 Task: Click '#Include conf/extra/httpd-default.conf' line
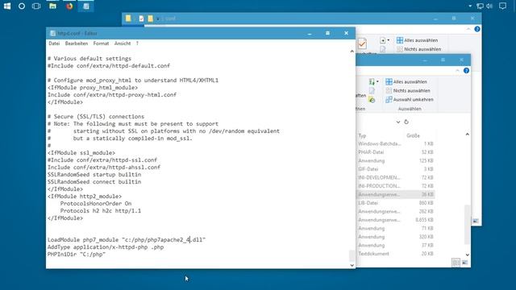[109, 66]
